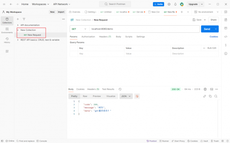Click the filter collections icon

[24, 19]
